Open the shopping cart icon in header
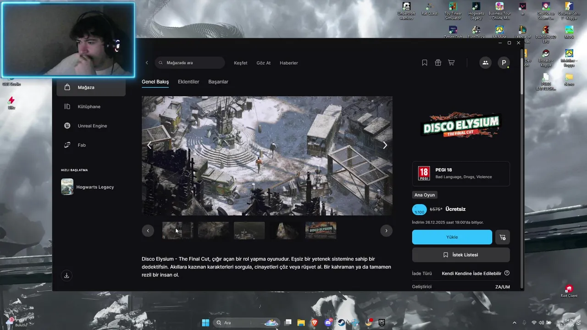This screenshot has height=330, width=587. (451, 63)
